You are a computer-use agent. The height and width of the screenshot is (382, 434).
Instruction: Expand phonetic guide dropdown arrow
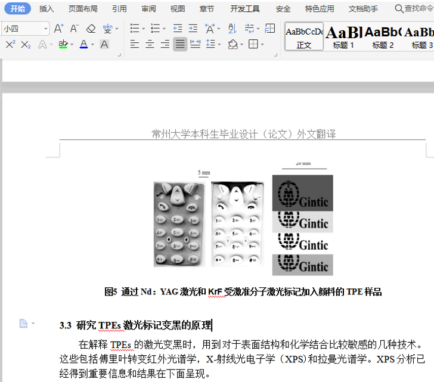[x=117, y=29]
